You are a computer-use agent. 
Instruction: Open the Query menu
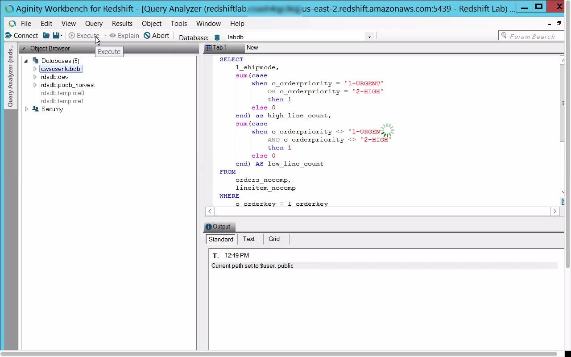94,24
